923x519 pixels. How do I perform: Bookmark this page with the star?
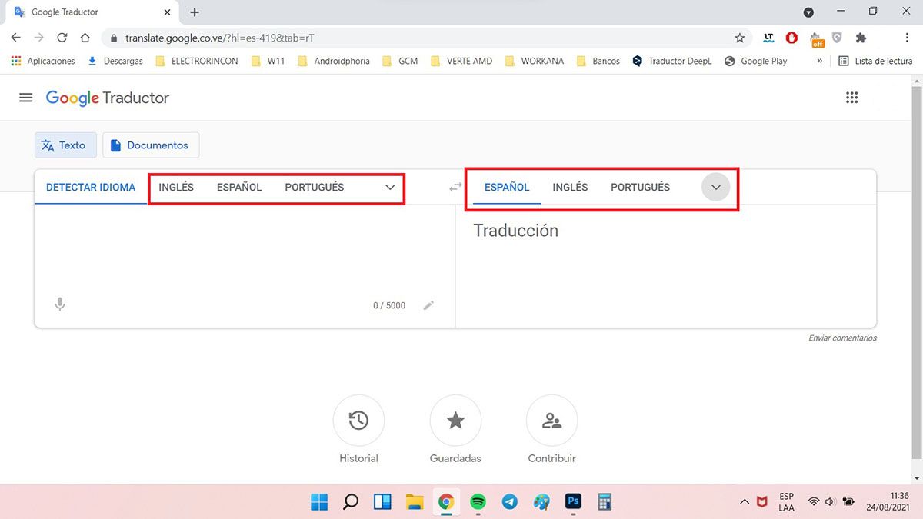[740, 38]
